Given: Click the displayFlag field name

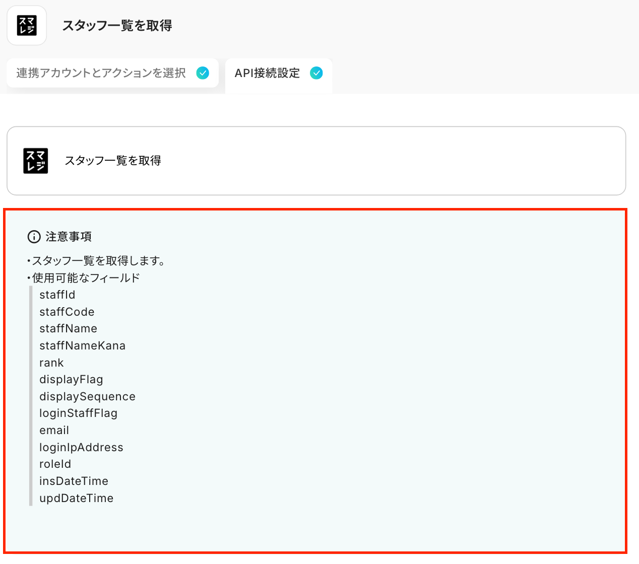Looking at the screenshot, I should pyautogui.click(x=71, y=379).
